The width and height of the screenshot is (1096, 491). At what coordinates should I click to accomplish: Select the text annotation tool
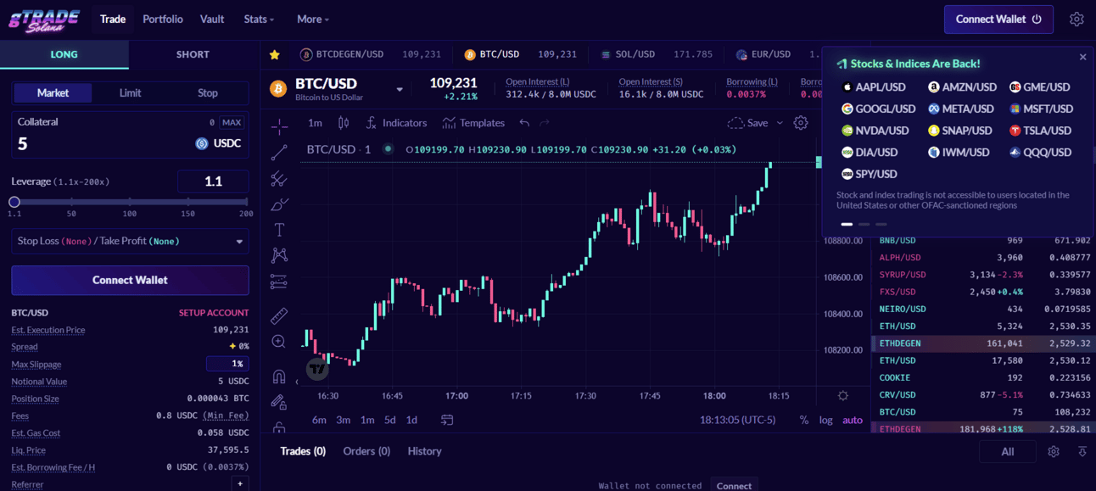(279, 230)
